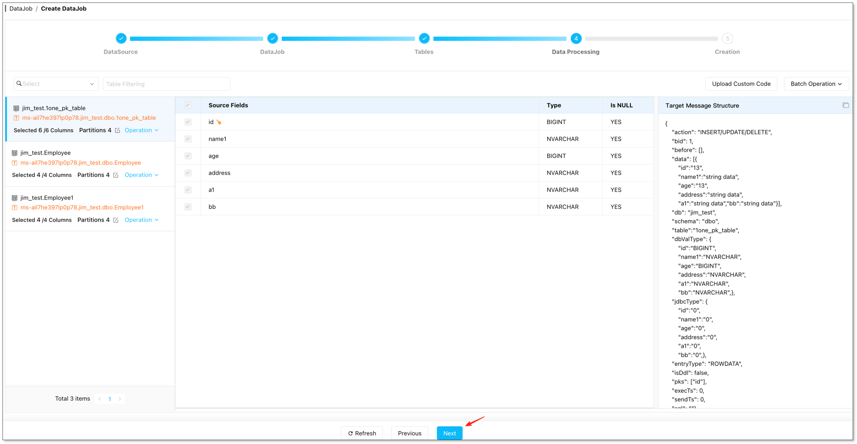Open Operation menu for jim_test.Employee1
Viewport: 857px width, 444px height.
142,220
